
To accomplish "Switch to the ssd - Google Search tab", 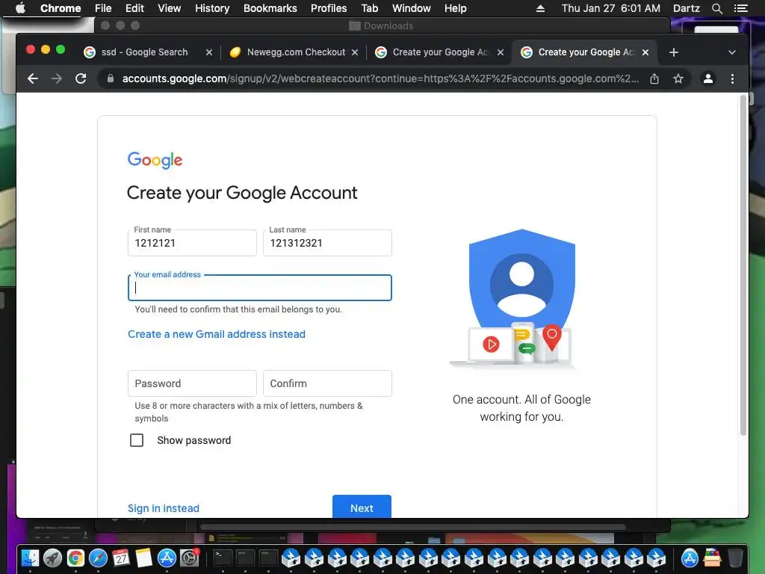I will tap(144, 52).
